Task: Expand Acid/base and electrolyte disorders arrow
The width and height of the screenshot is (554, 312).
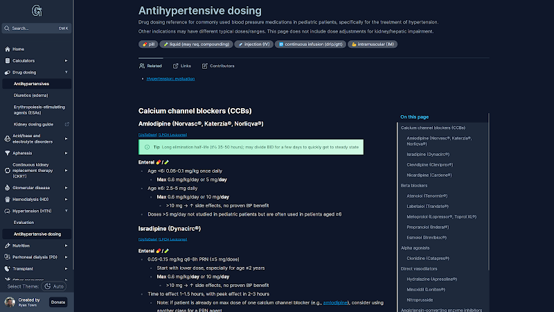Action: coord(66,139)
